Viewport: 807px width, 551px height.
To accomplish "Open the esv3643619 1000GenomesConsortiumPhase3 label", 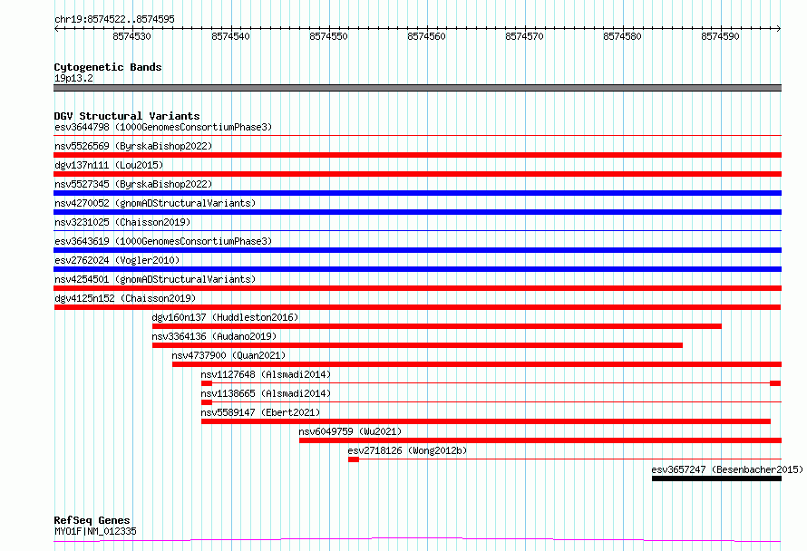I will pyautogui.click(x=163, y=241).
